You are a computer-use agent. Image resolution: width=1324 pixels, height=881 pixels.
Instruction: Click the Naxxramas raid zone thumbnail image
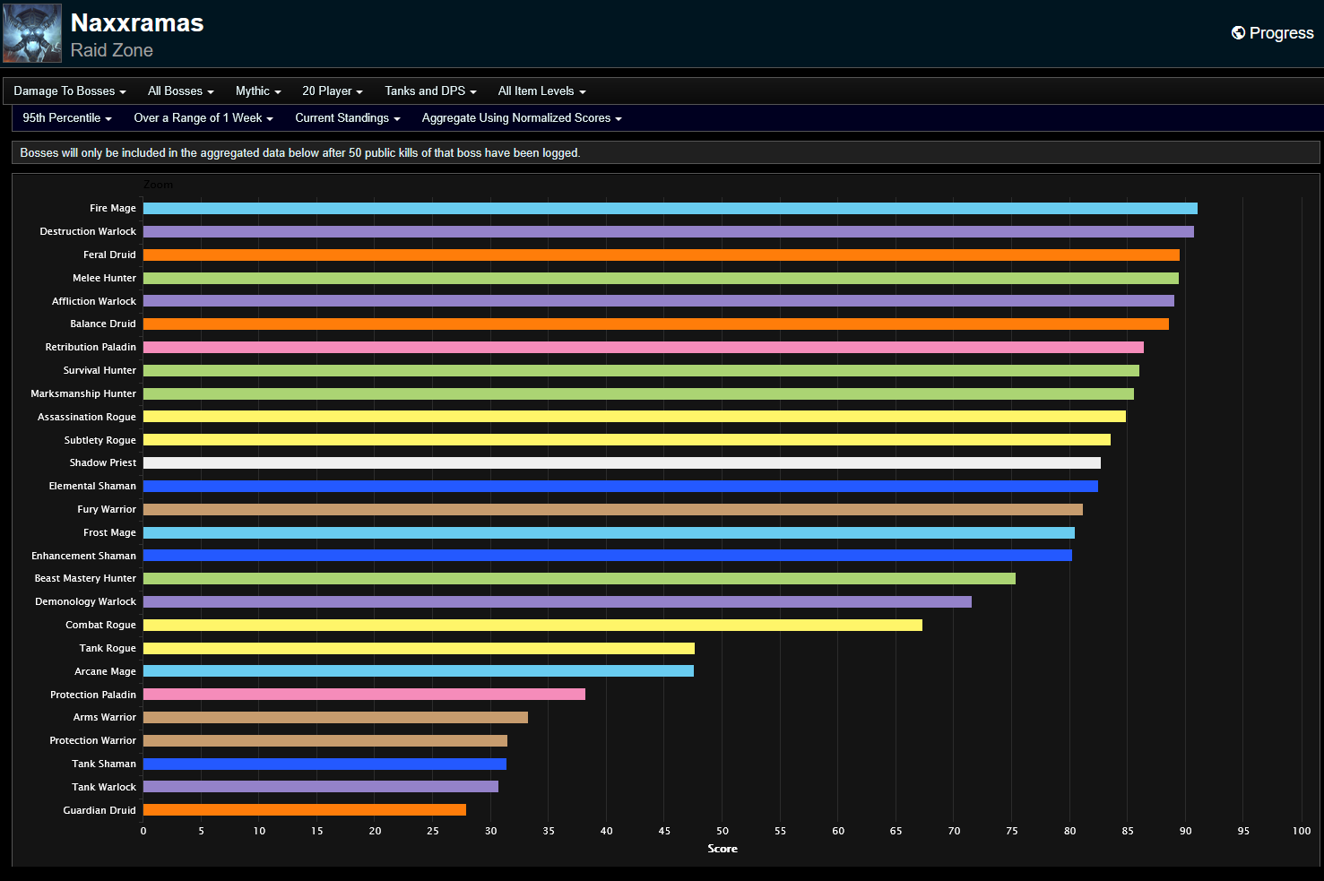(x=32, y=33)
